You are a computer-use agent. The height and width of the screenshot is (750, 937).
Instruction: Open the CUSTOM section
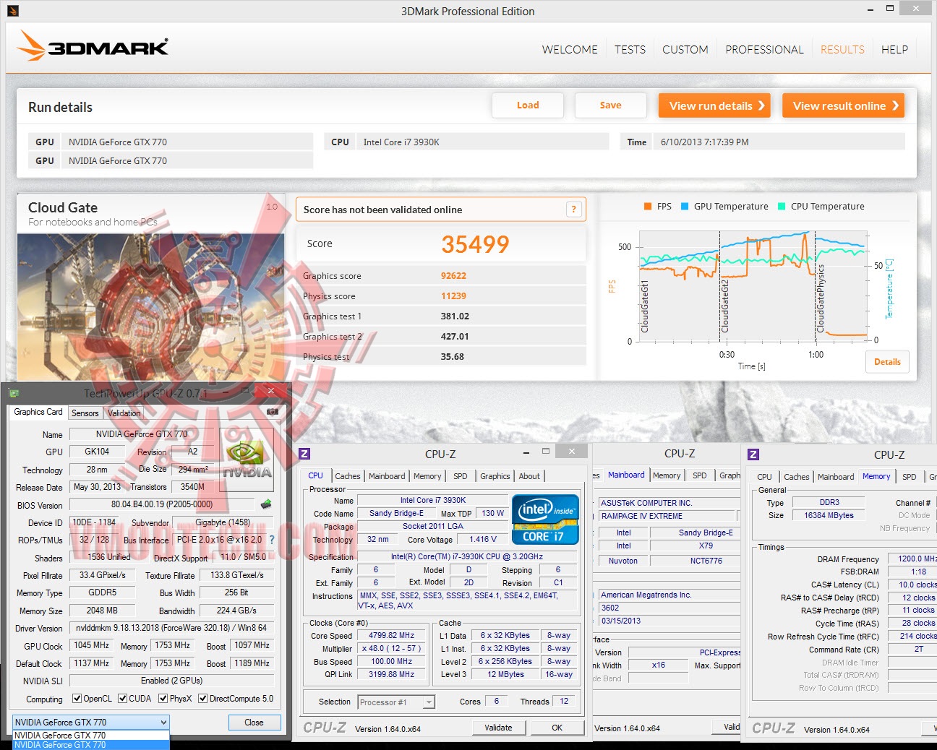click(685, 49)
